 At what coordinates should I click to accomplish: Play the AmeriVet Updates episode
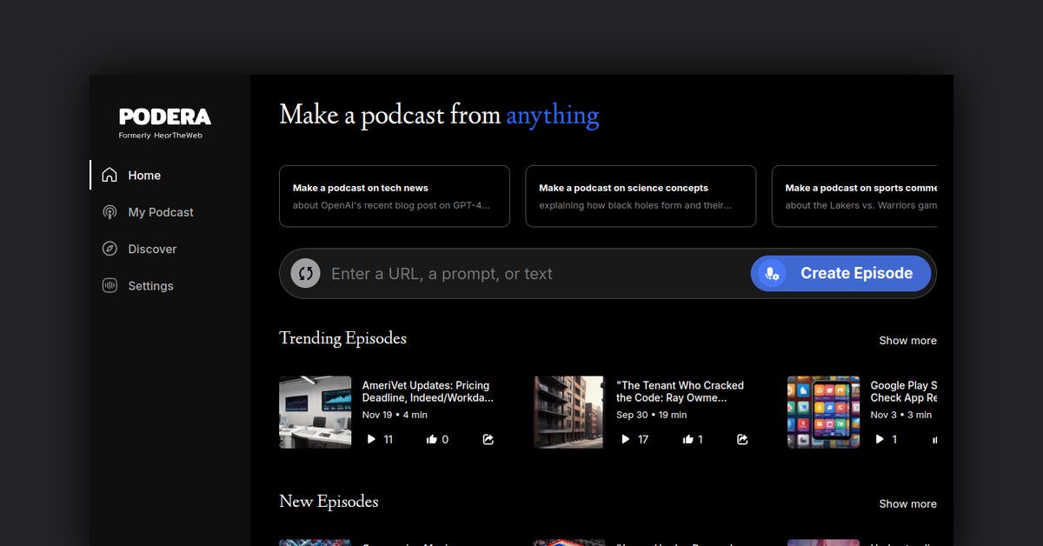click(371, 439)
